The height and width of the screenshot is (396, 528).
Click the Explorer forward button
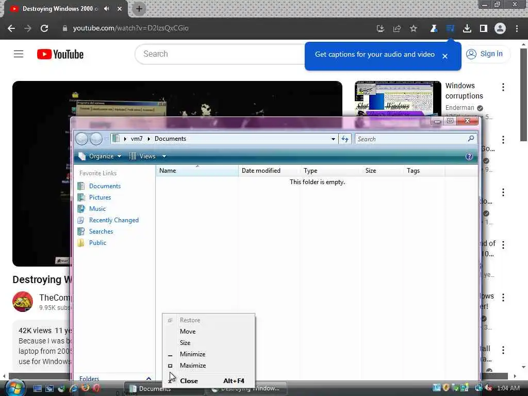coord(96,139)
